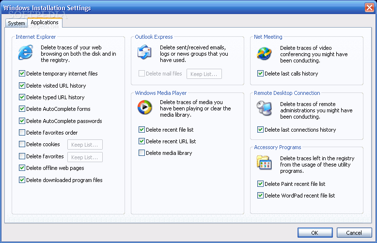Click the 'Delete sent/received emails' description

tap(194, 54)
